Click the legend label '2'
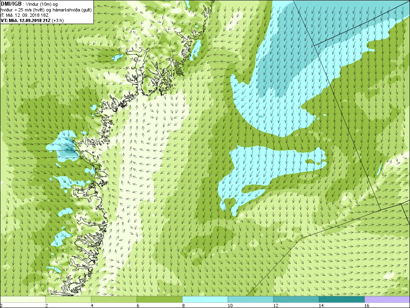 click(47, 306)
